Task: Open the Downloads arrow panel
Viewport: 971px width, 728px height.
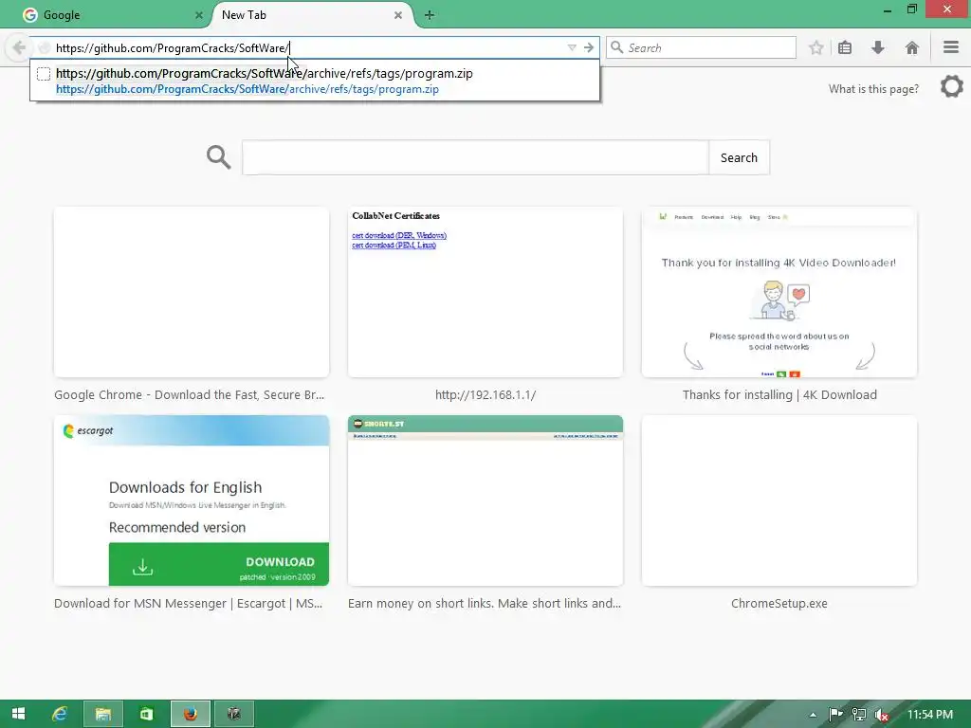Action: [878, 47]
